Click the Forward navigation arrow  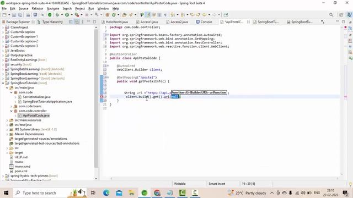coord(214,15)
